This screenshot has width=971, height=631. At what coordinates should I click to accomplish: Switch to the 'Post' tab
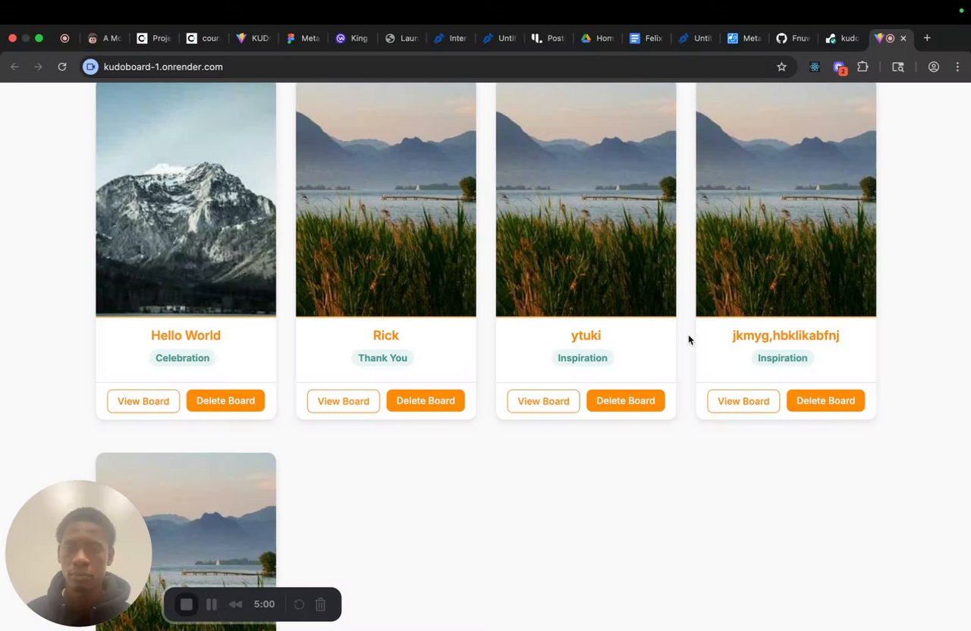click(548, 38)
